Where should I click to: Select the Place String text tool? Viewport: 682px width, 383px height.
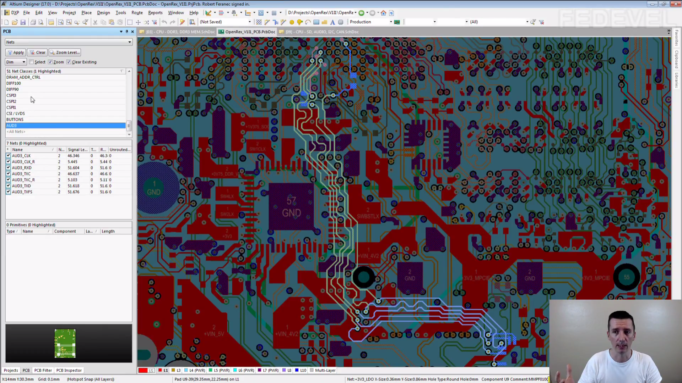(332, 22)
